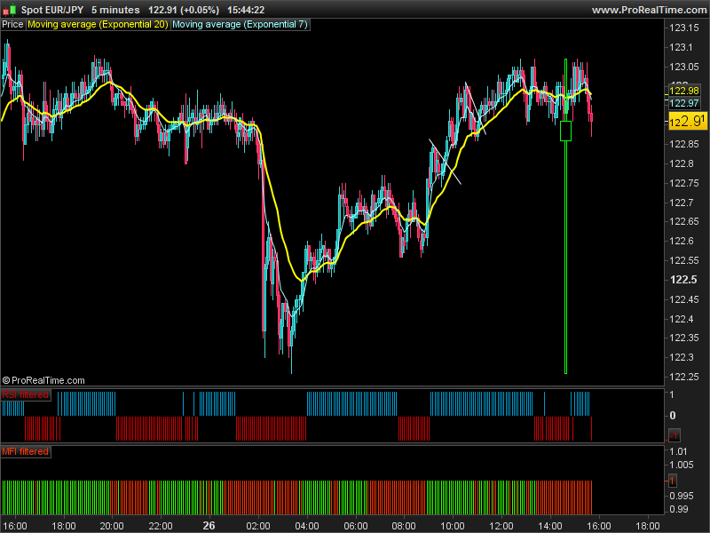This screenshot has height=533, width=710.
Task: Open the Price label settings
Action: tap(12, 25)
